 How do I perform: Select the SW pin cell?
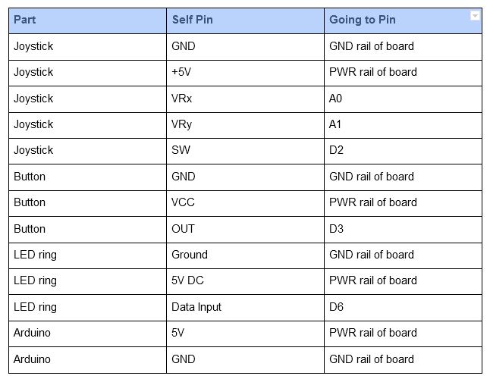pos(181,150)
